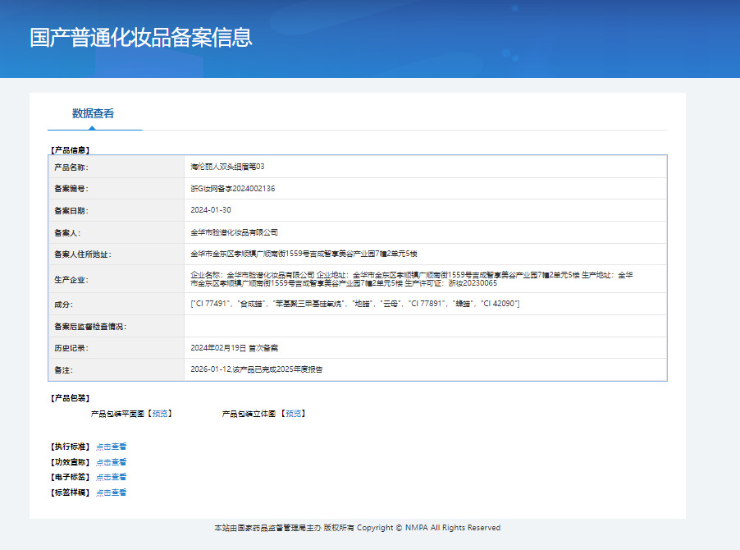The height and width of the screenshot is (550, 740).
Task: Click the 备案编号 row label
Action: click(x=71, y=189)
